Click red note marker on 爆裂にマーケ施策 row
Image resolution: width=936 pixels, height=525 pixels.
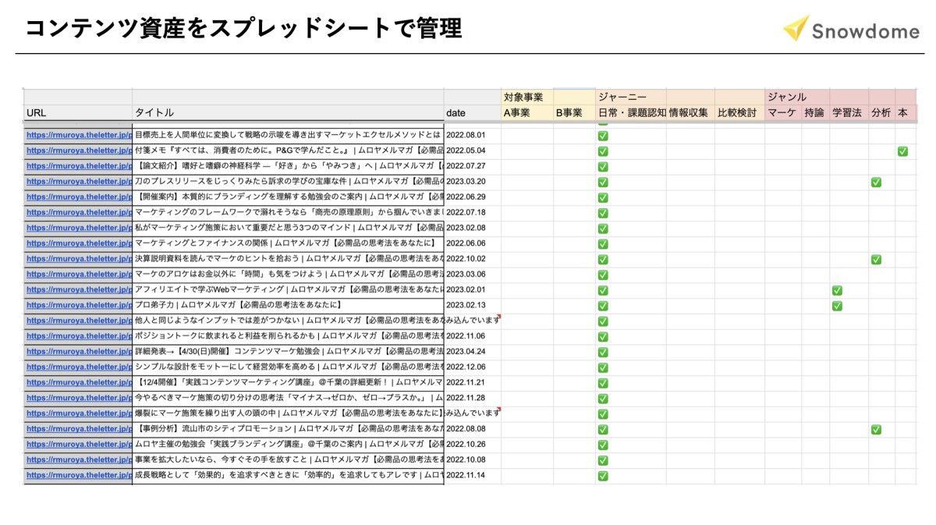[x=498, y=410]
